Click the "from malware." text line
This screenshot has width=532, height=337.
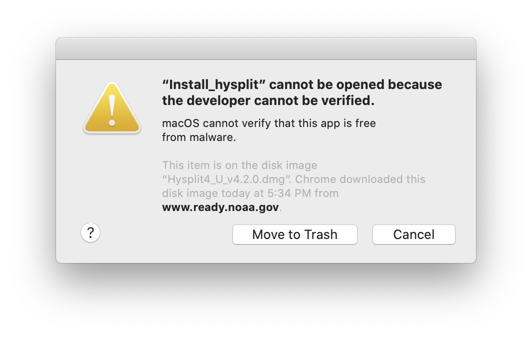[199, 137]
